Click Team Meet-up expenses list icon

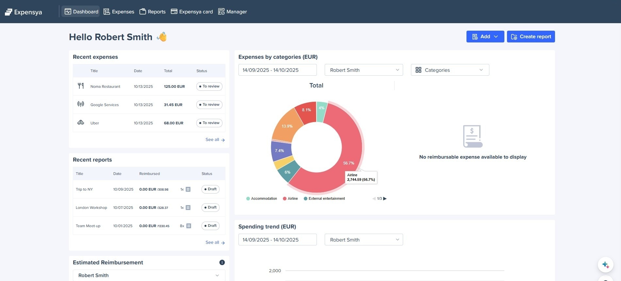[x=188, y=226]
